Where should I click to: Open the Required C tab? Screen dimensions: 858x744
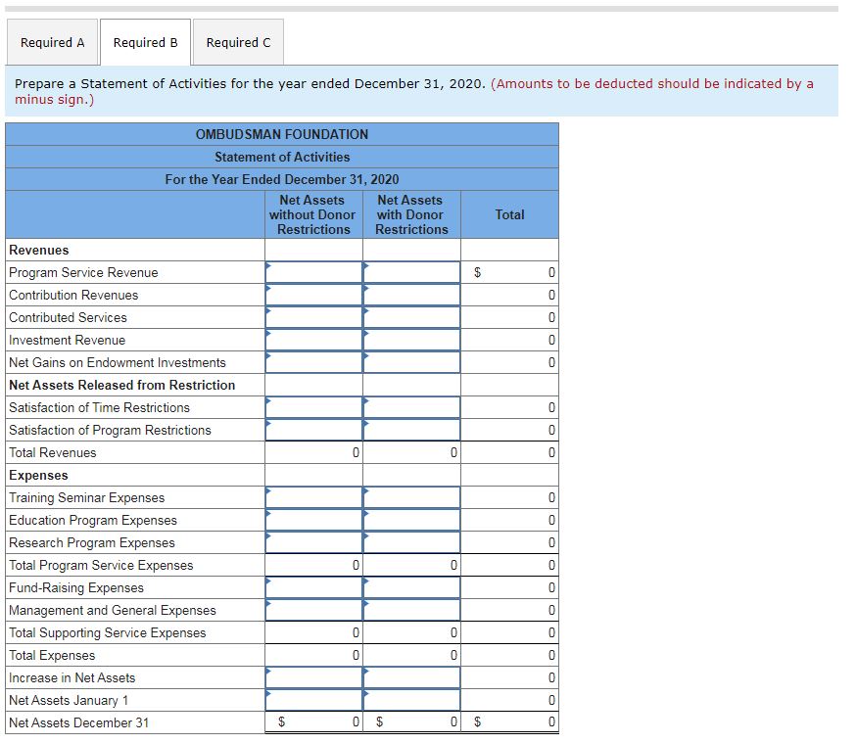(x=238, y=42)
